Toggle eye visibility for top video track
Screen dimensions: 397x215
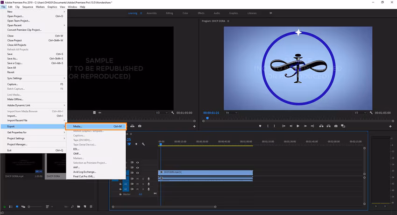[x=137, y=163]
